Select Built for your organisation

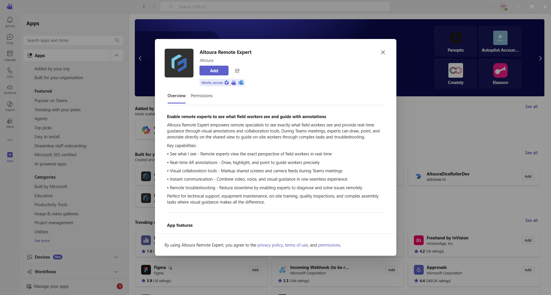pyautogui.click(x=59, y=78)
